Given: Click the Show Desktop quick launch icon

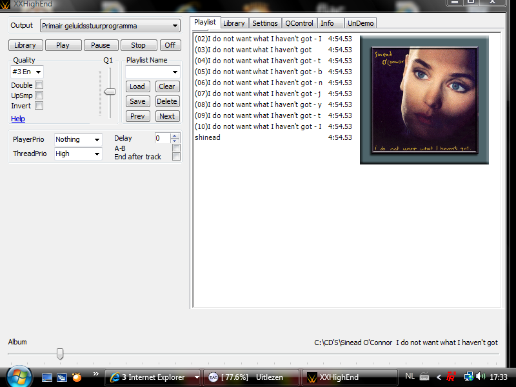Looking at the screenshot, I should click(x=46, y=377).
